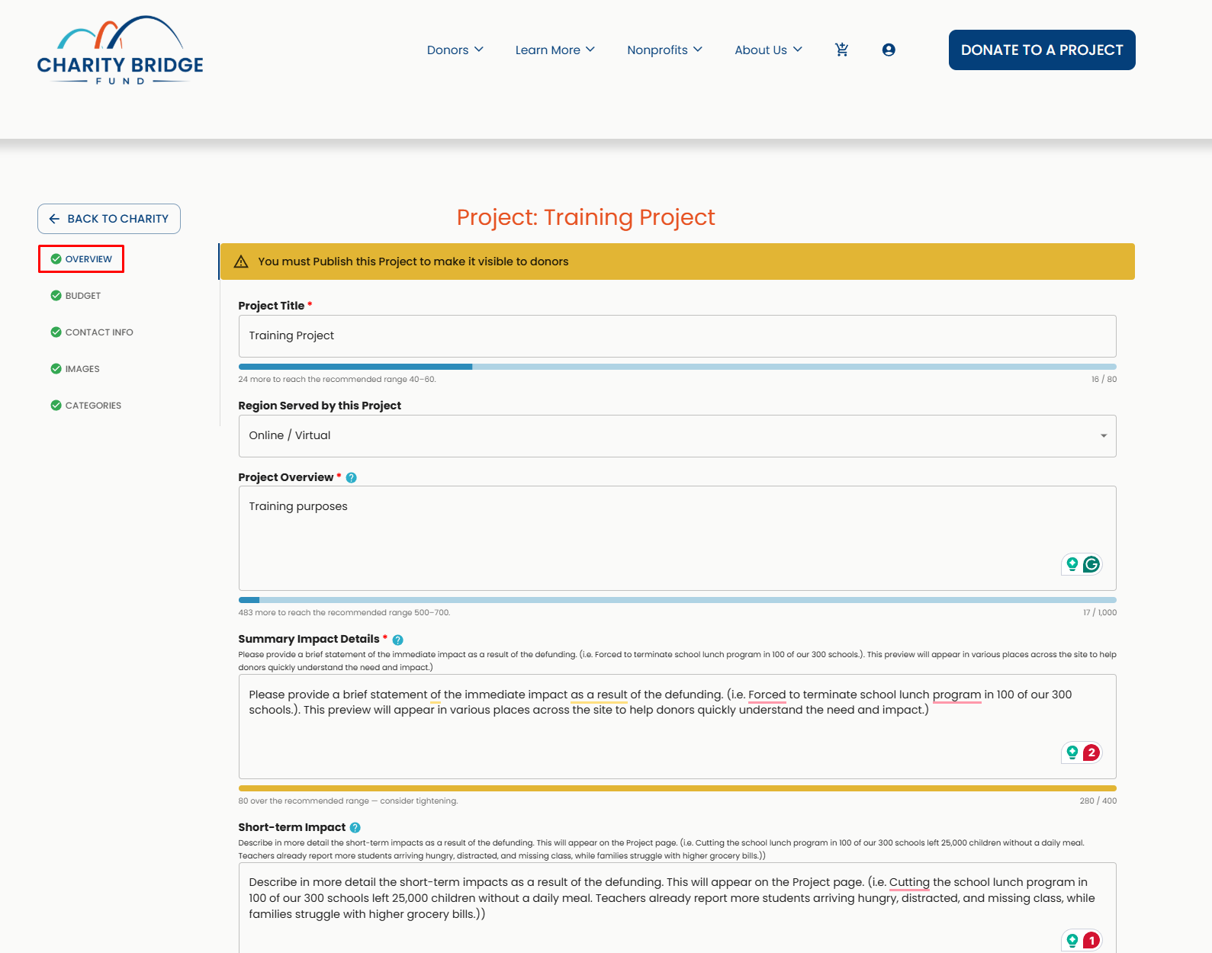Open Grammarly badge showing 2 issues
The width and height of the screenshot is (1212, 953).
click(x=1091, y=752)
